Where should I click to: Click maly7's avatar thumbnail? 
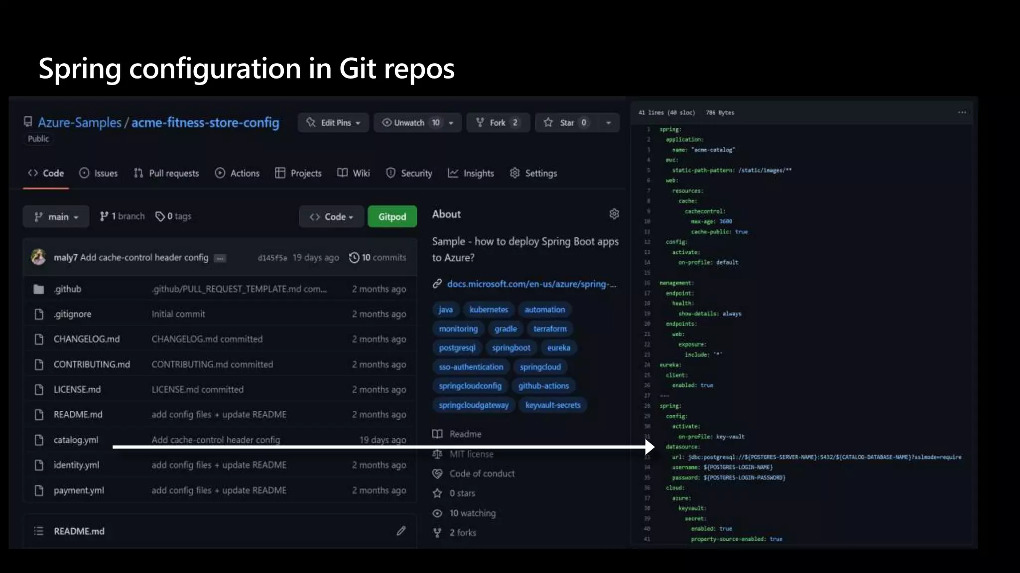pyautogui.click(x=38, y=257)
